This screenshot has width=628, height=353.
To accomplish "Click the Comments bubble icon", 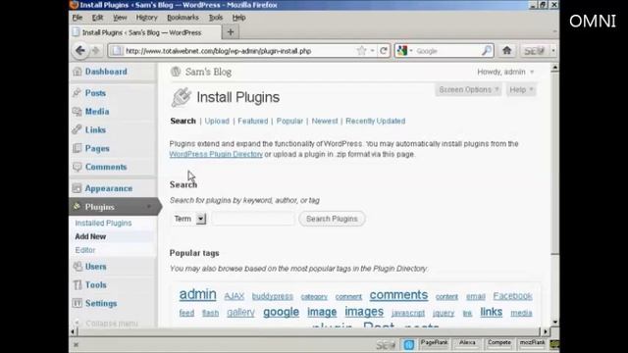I will pos(78,167).
